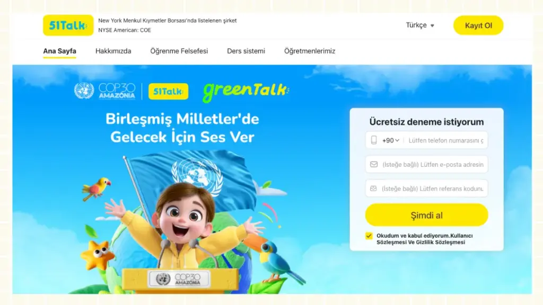Image resolution: width=543 pixels, height=305 pixels.
Task: Open the Kullanıcı Sözleşmesi Ve Gizlilik Sözleşmesi link
Action: tap(425, 239)
